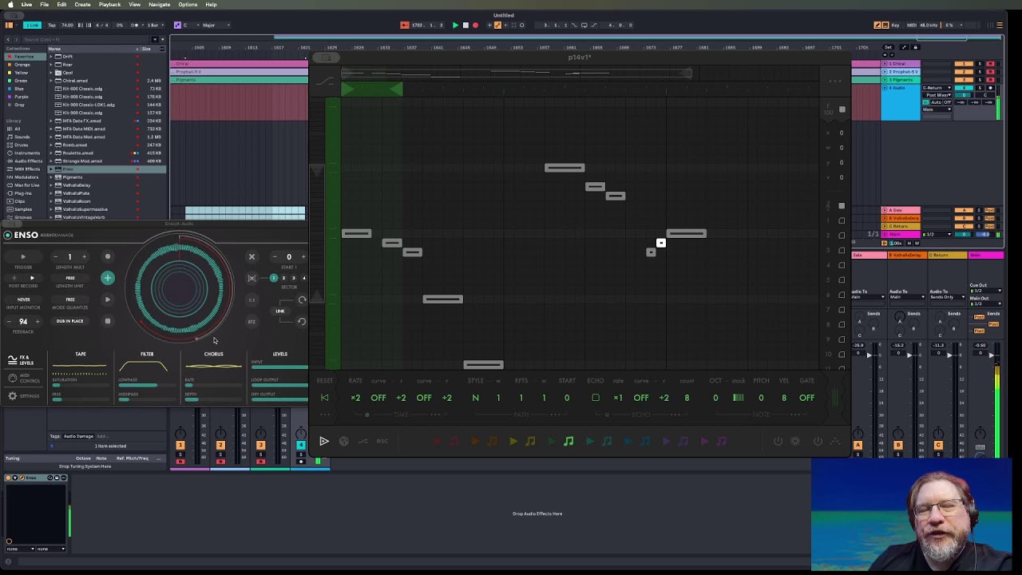Click the Tap tempo button

[x=53, y=25]
